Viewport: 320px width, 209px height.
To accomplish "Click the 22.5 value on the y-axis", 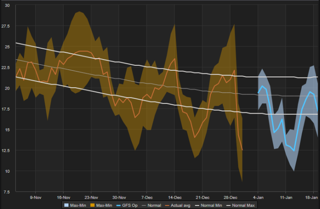I will pos(6,68).
